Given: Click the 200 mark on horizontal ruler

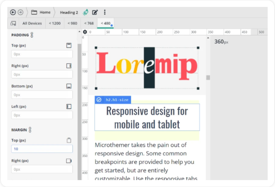Looking at the screenshot, I should click(160, 32).
